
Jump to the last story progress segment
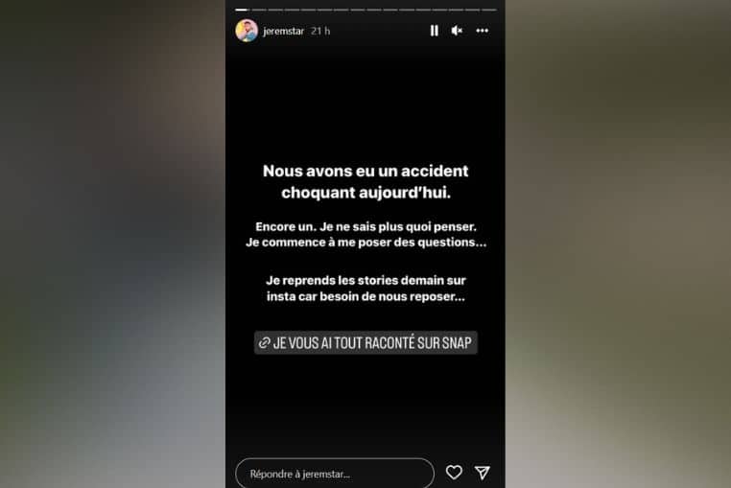489,10
